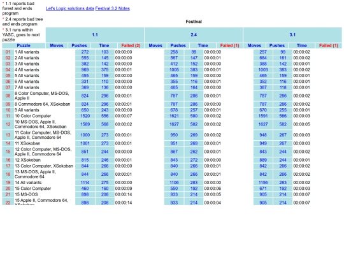Select row number 03

pyautogui.click(x=8, y=64)
